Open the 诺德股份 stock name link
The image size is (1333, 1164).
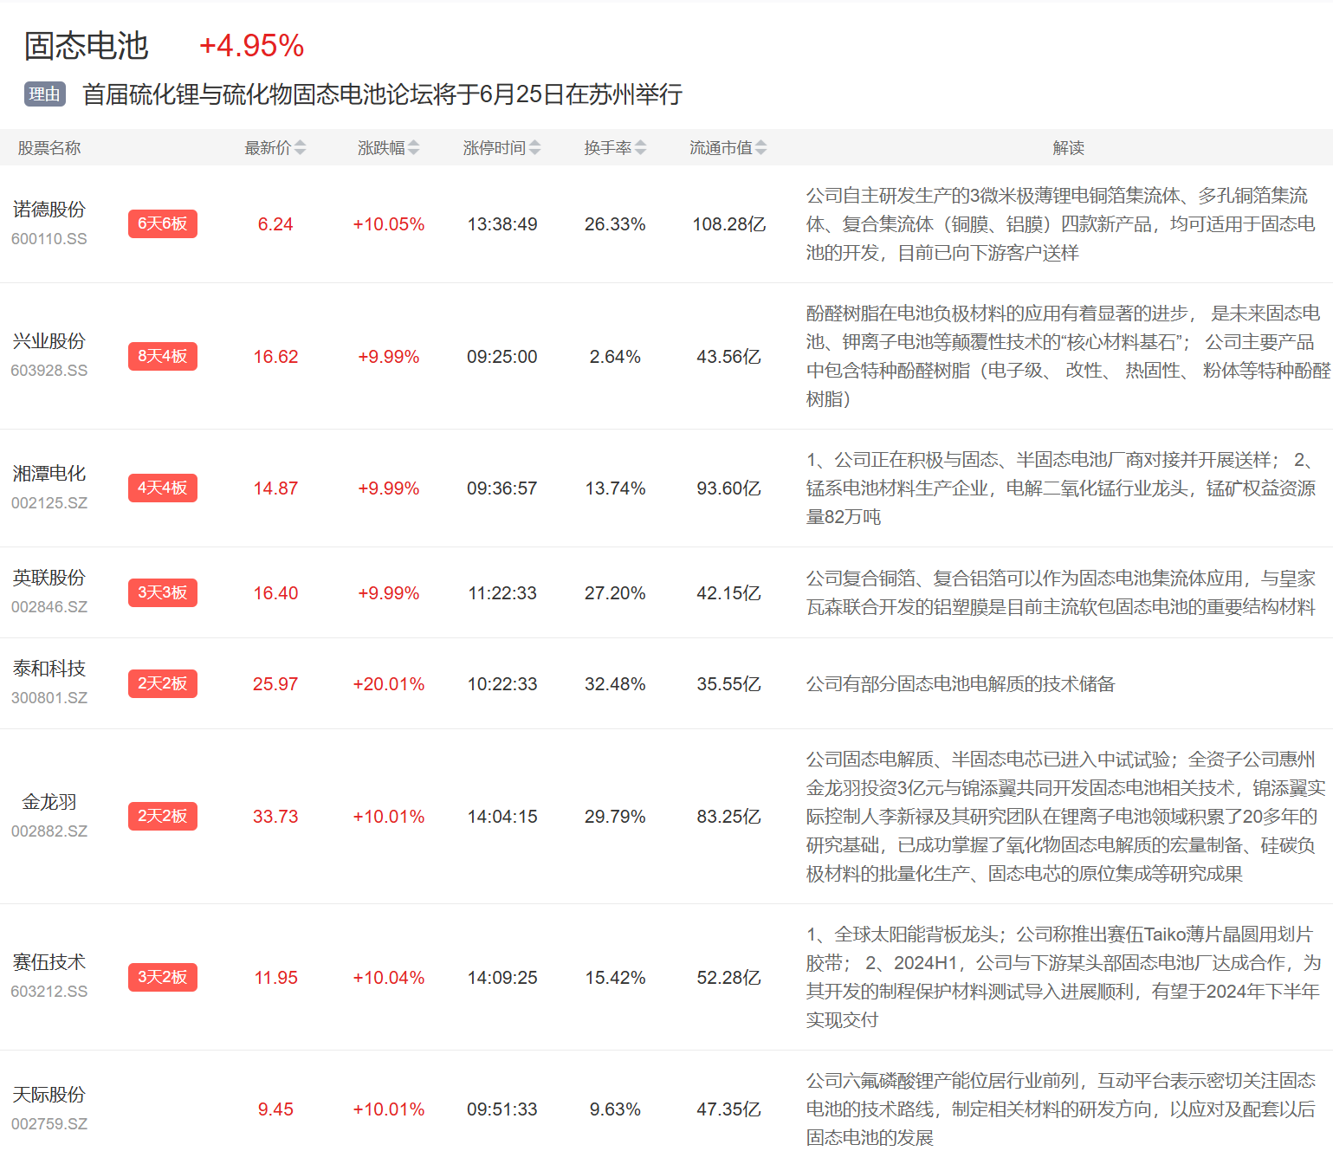[49, 210]
